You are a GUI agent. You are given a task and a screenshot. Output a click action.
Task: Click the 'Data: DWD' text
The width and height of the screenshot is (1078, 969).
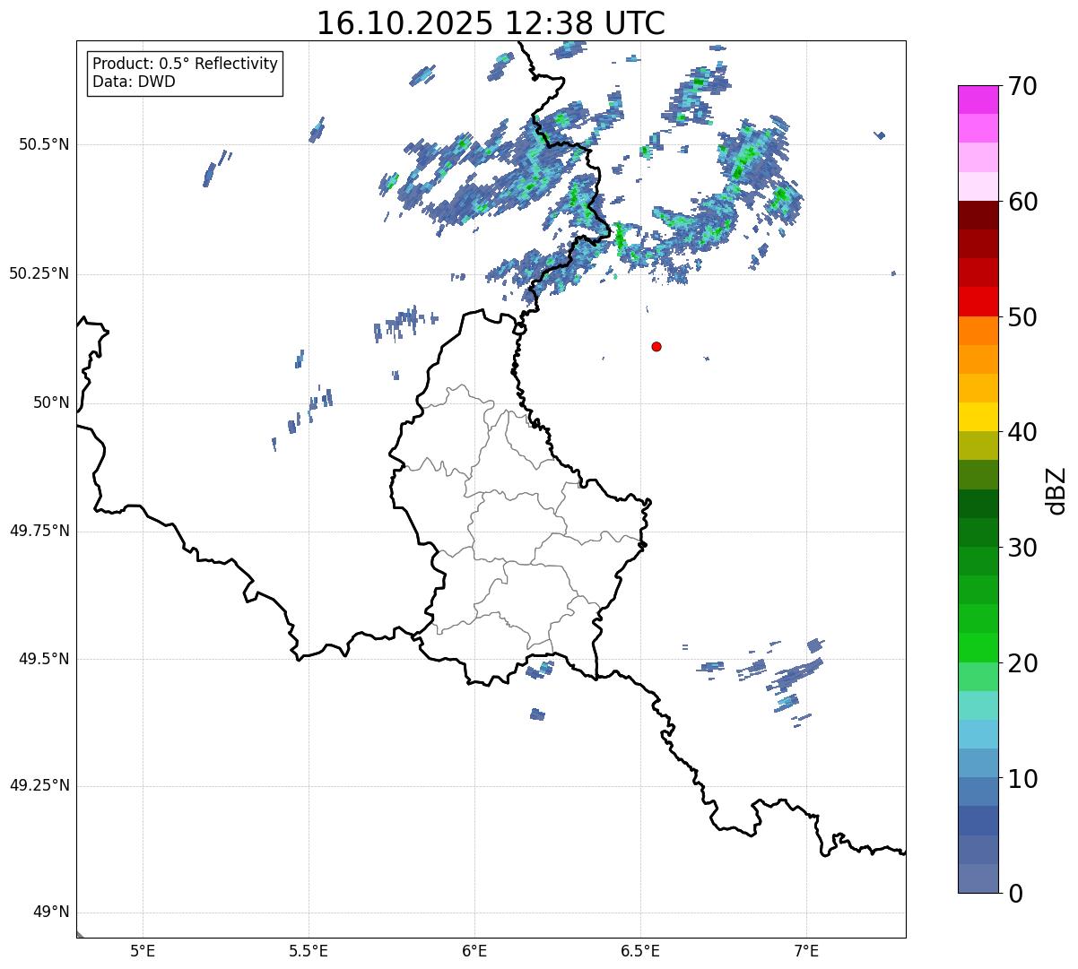(134, 82)
